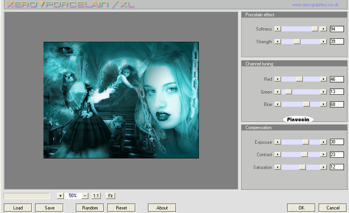Click the Strength slider thumb
Viewport: 349px width, 213px height.
point(297,41)
